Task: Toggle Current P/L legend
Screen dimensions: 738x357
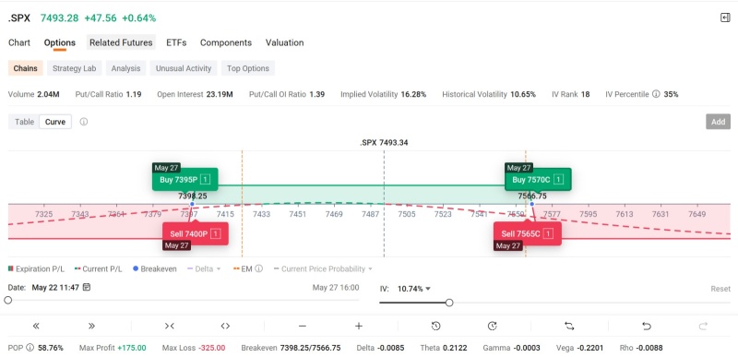Action: [x=98, y=269]
